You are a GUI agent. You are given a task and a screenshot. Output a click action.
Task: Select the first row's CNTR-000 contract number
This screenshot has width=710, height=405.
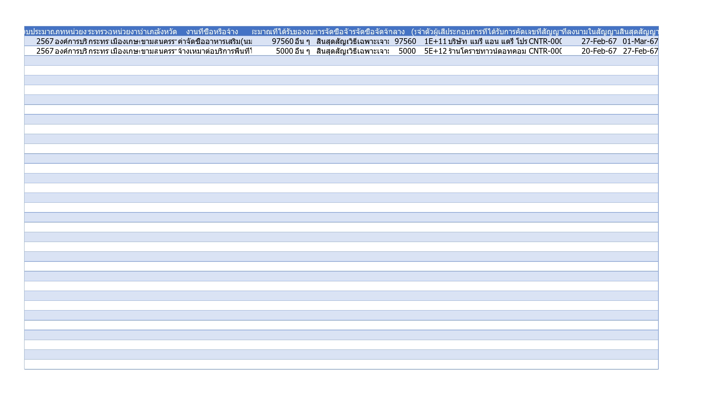(x=545, y=41)
